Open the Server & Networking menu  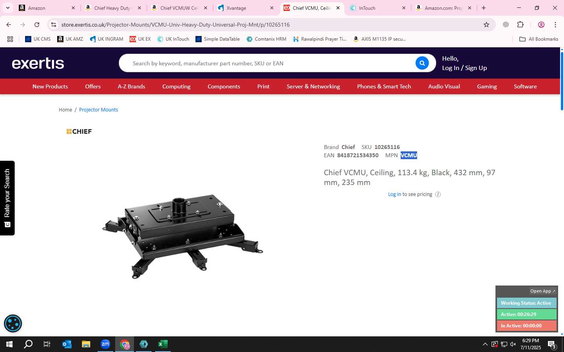point(313,86)
